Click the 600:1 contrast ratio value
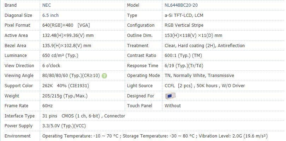 point(183,56)
